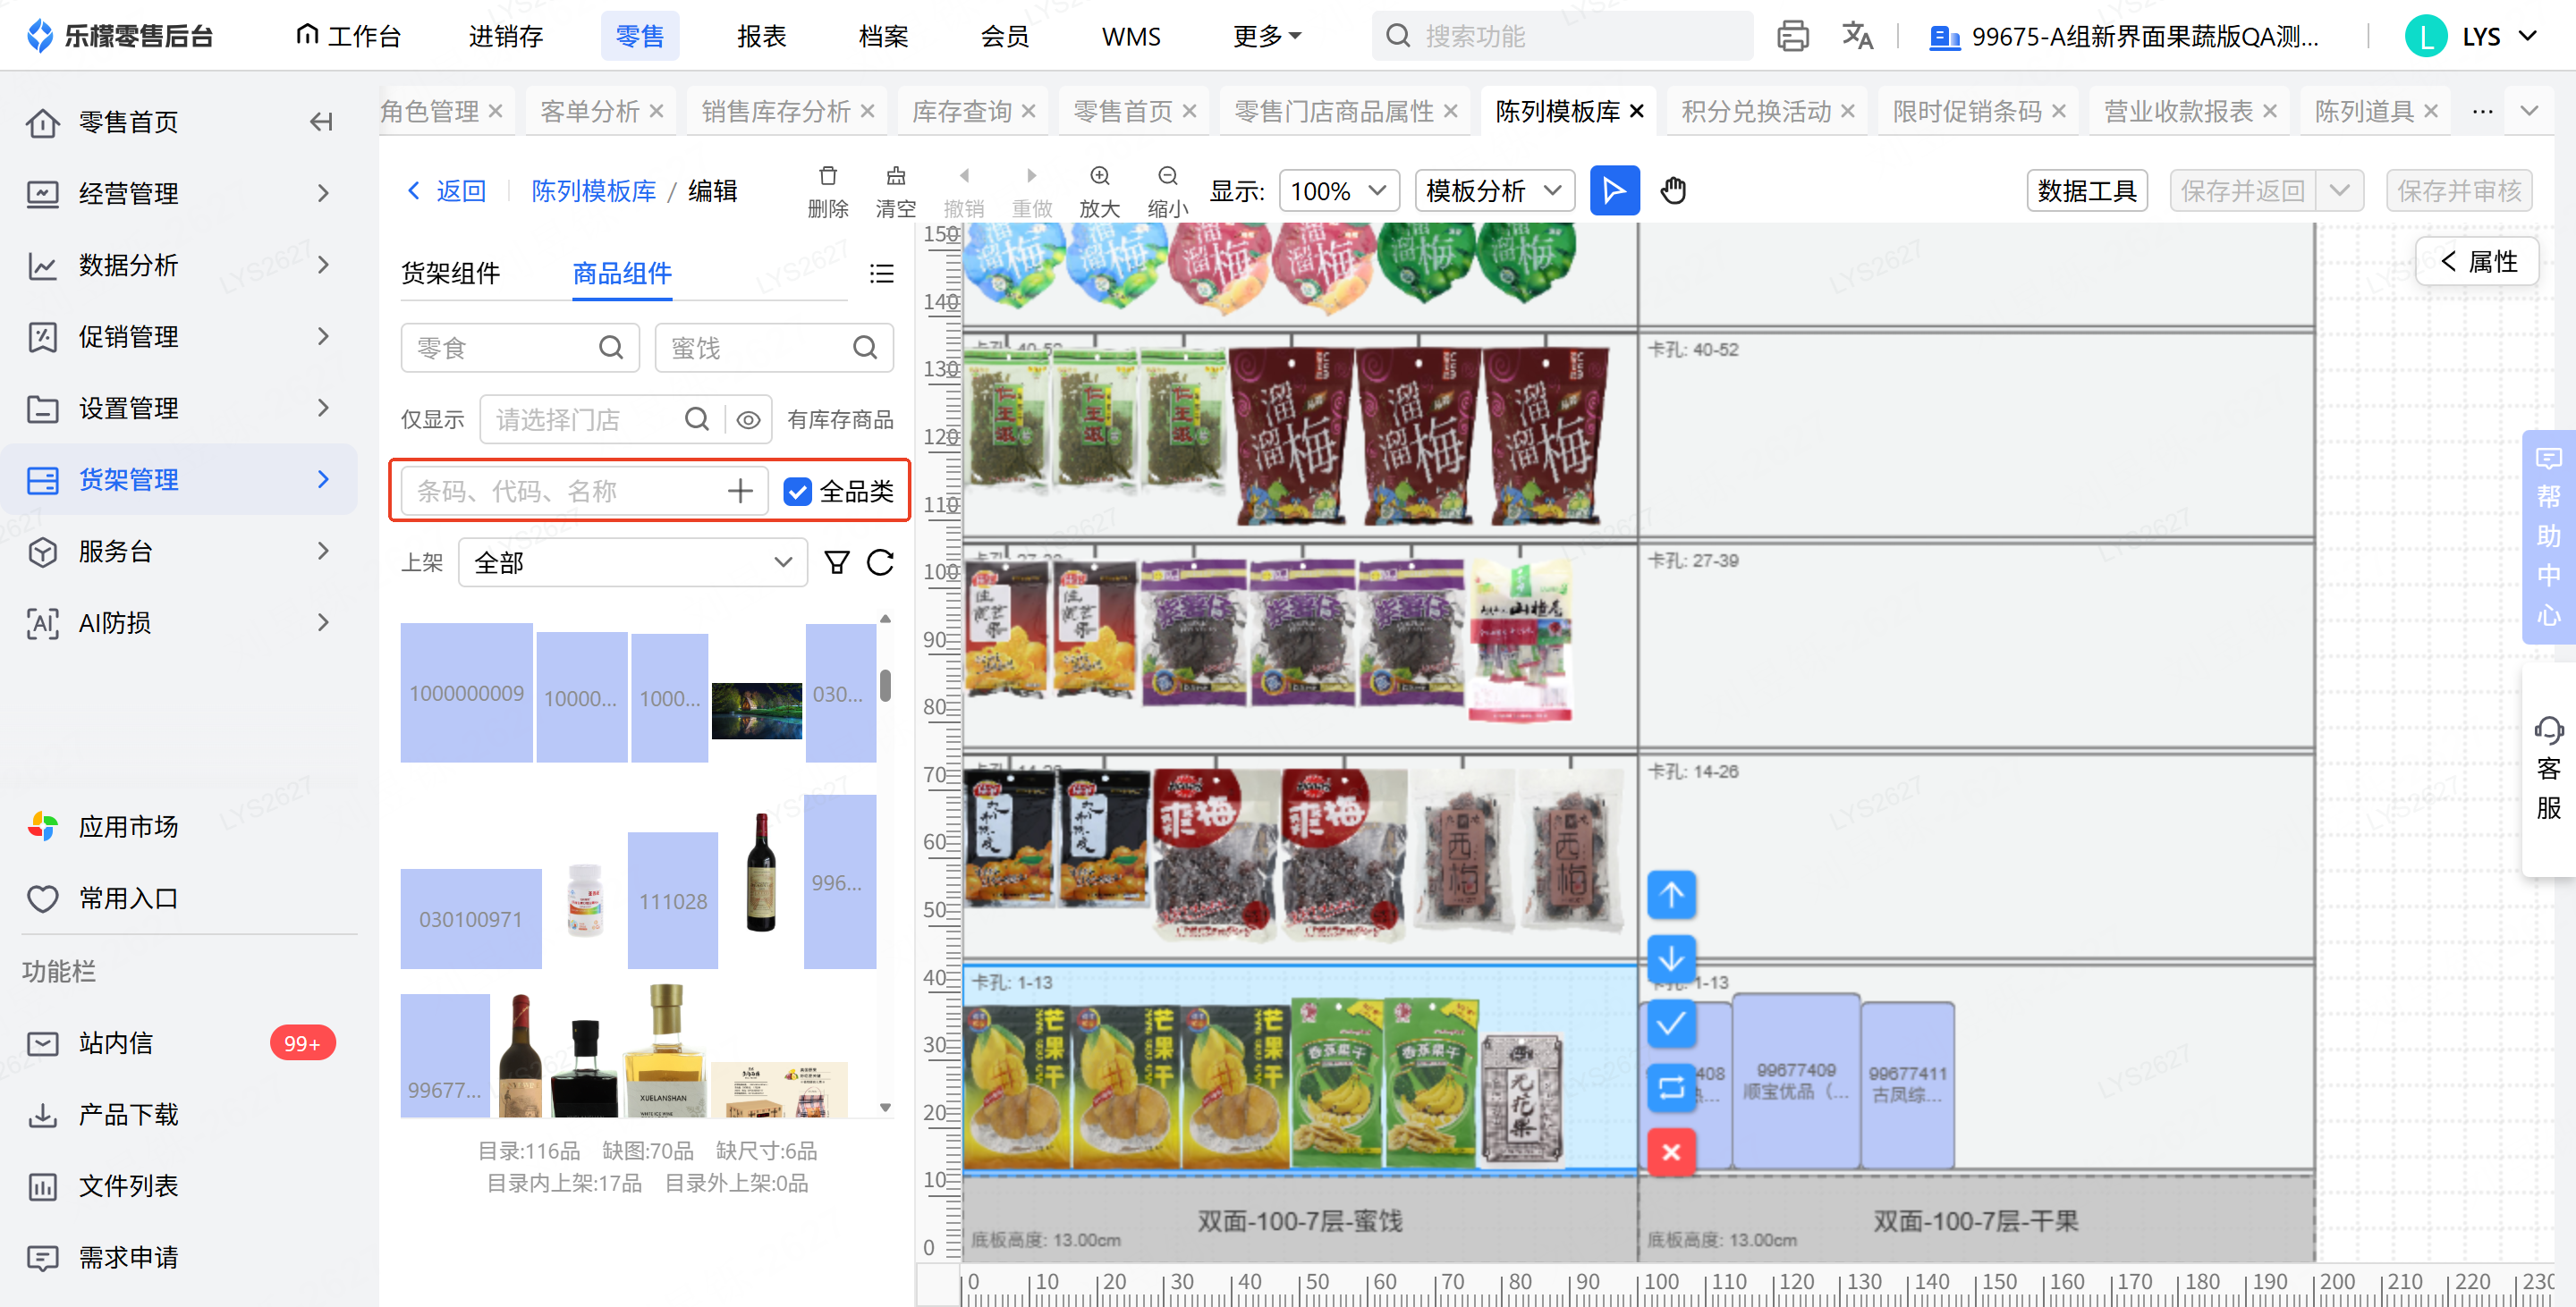Click the 返回 back link
Viewport: 2576px width, 1307px height.
[x=447, y=190]
